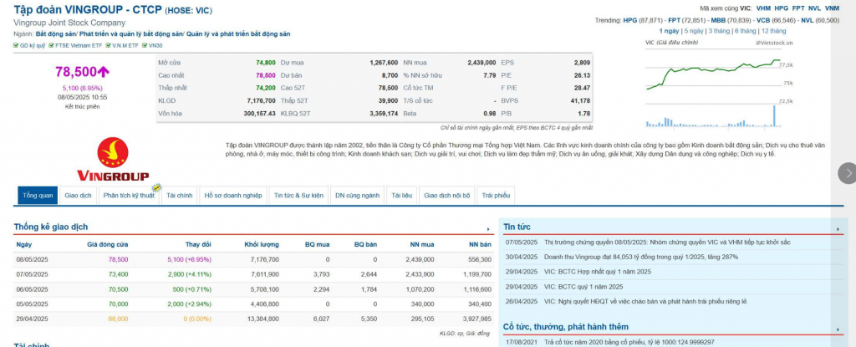Click the Bất động sản industry link
The image size is (856, 347).
pyautogui.click(x=56, y=34)
